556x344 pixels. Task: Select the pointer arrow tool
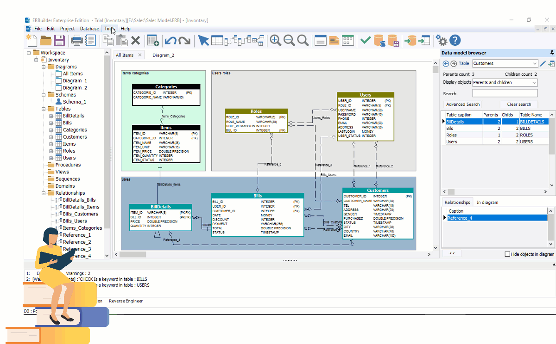pyautogui.click(x=203, y=40)
